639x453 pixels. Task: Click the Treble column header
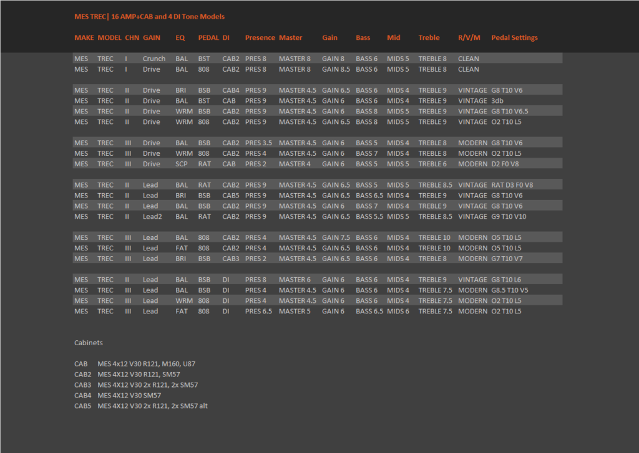(x=429, y=37)
